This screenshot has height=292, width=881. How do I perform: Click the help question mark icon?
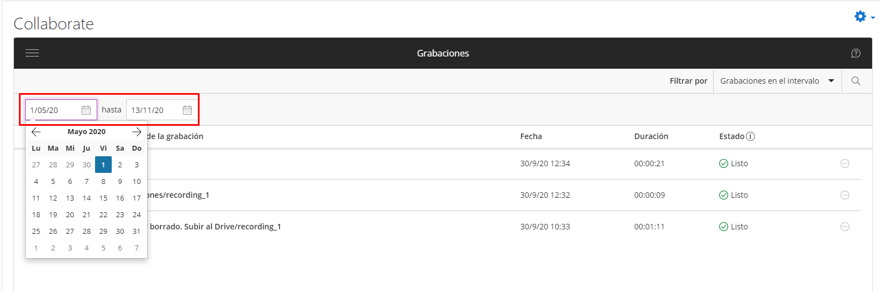855,53
